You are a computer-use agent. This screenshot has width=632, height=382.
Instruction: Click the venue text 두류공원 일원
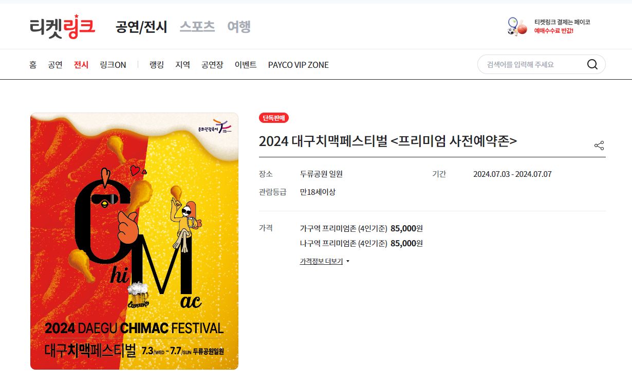(321, 174)
